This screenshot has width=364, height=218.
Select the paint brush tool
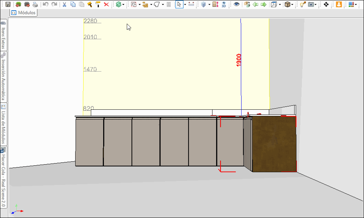(x=90, y=4)
